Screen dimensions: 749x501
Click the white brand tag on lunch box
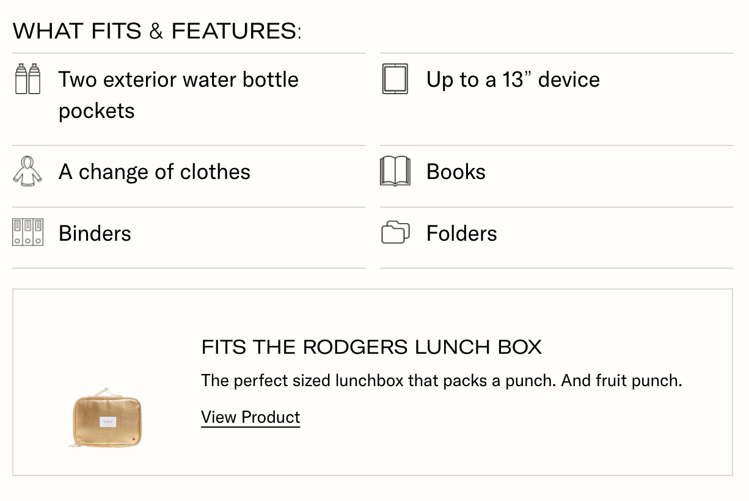[x=108, y=422]
